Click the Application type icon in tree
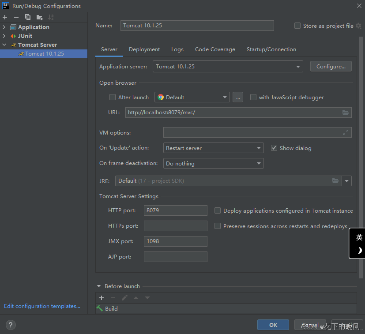Screen dimensions: 365x334 pyautogui.click(x=13, y=27)
